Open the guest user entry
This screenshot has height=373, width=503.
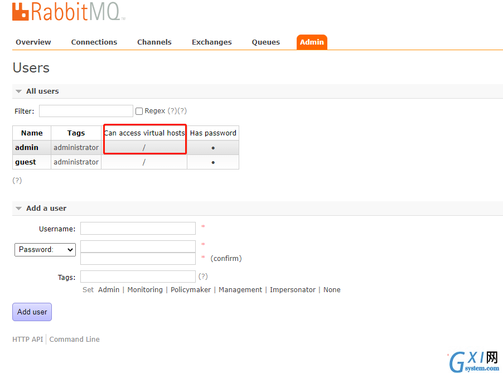[x=25, y=162]
